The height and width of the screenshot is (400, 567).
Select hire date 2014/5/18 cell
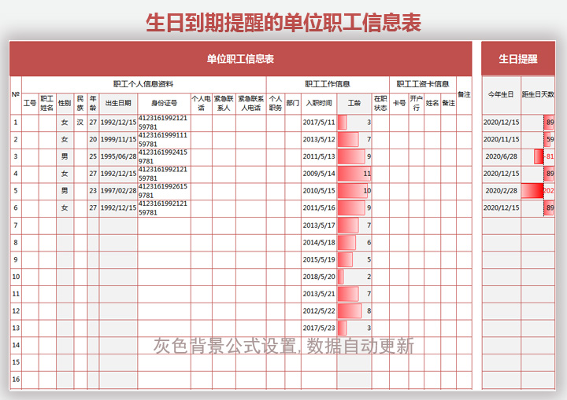[319, 243]
